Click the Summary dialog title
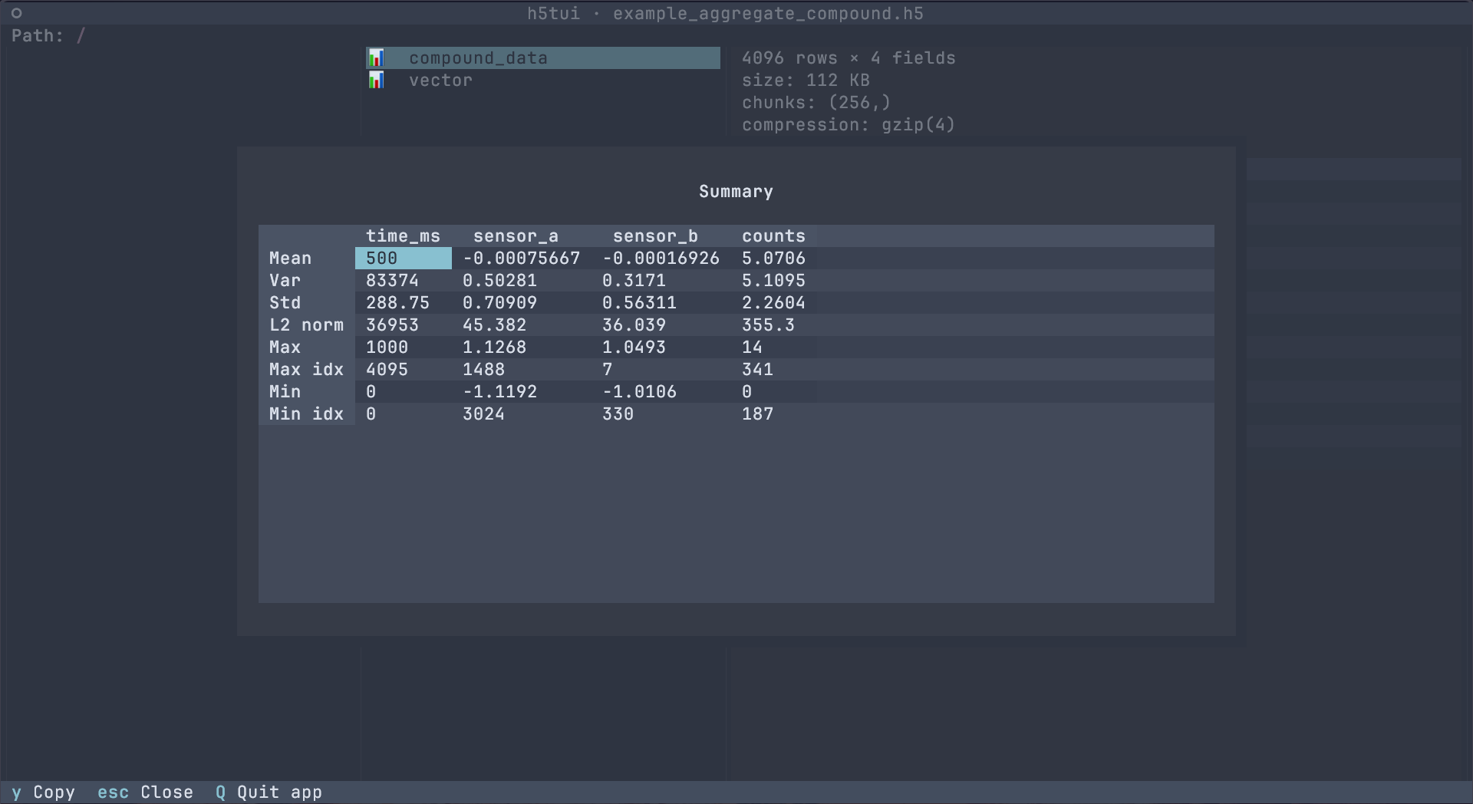This screenshot has width=1473, height=804. pos(736,192)
